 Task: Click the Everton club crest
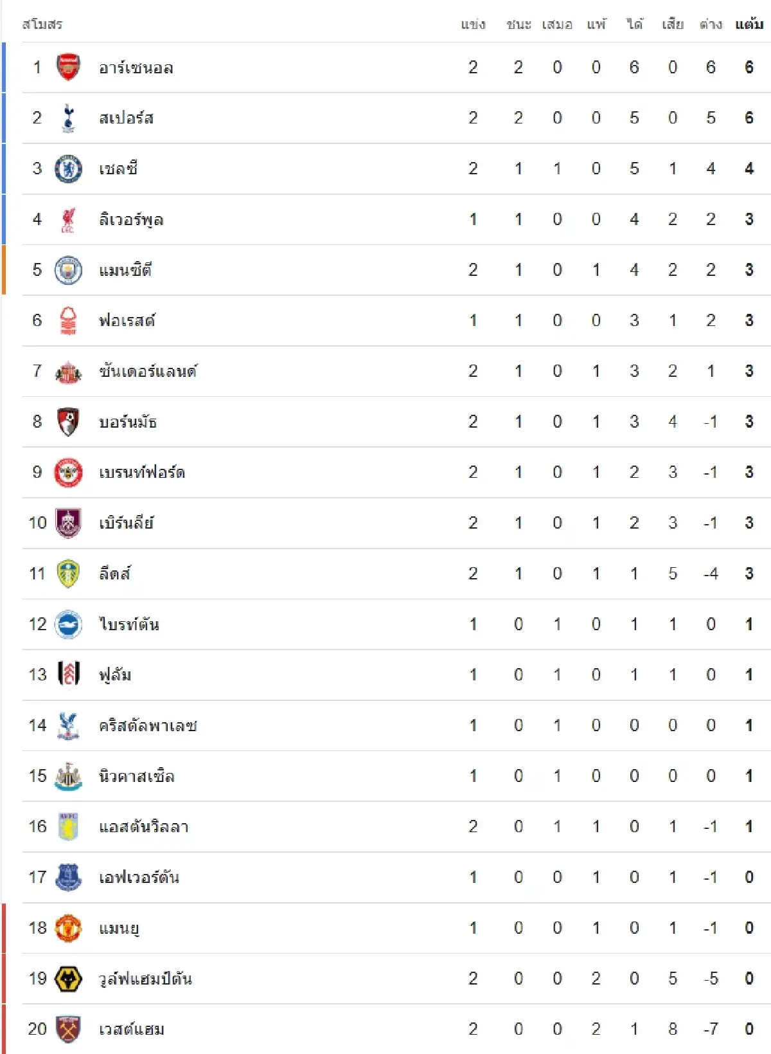coord(68,877)
